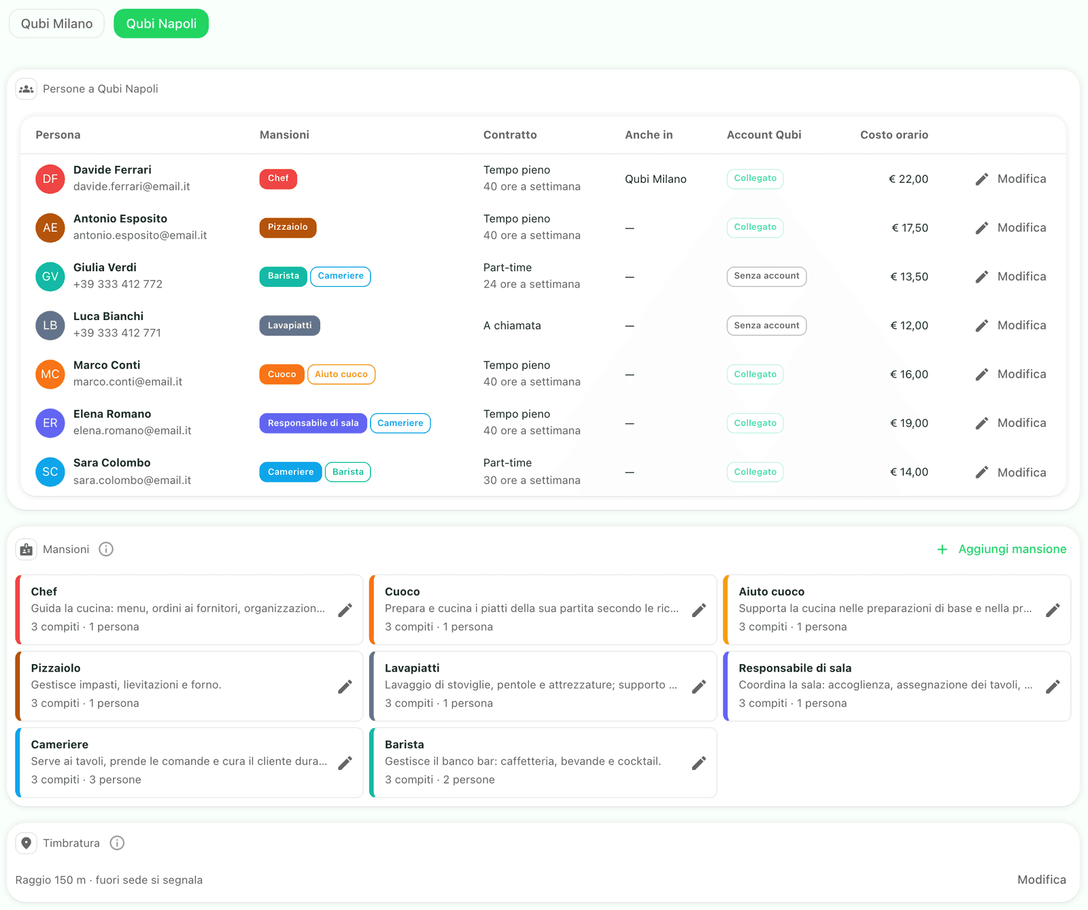Click the edit pencil for Elena Romano
This screenshot has width=1088, height=910.
[981, 423]
